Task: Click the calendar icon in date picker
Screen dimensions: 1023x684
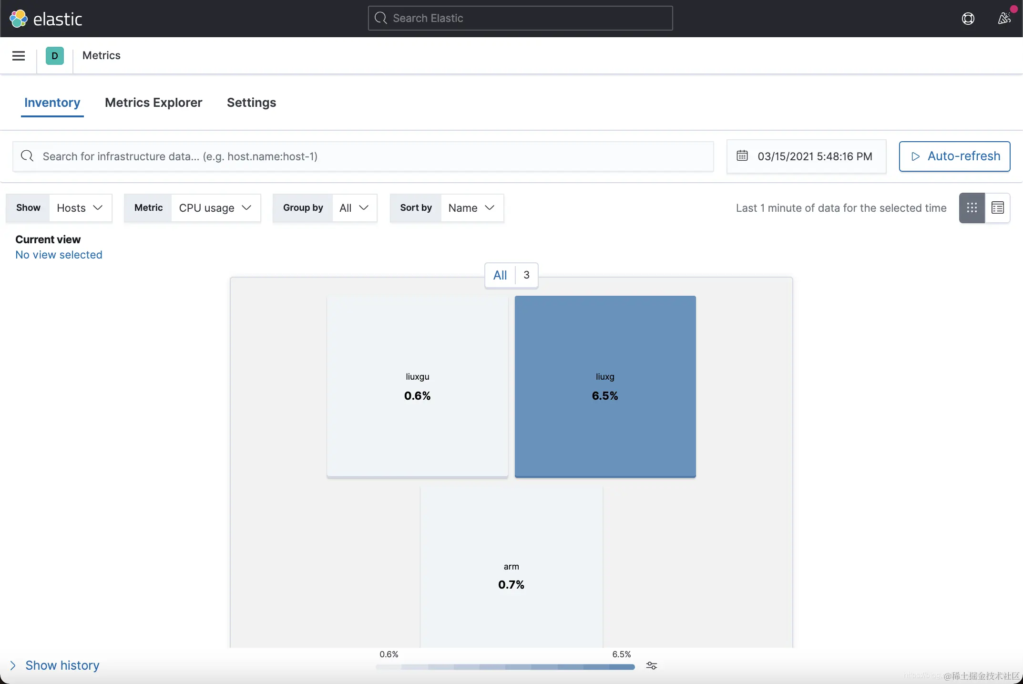Action: (742, 156)
